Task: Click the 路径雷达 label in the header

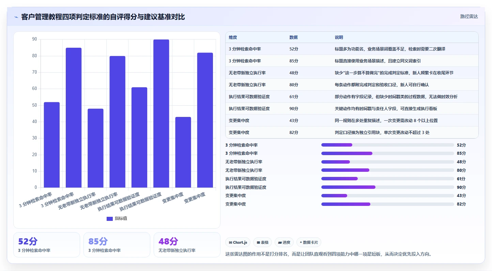Action: pyautogui.click(x=469, y=16)
